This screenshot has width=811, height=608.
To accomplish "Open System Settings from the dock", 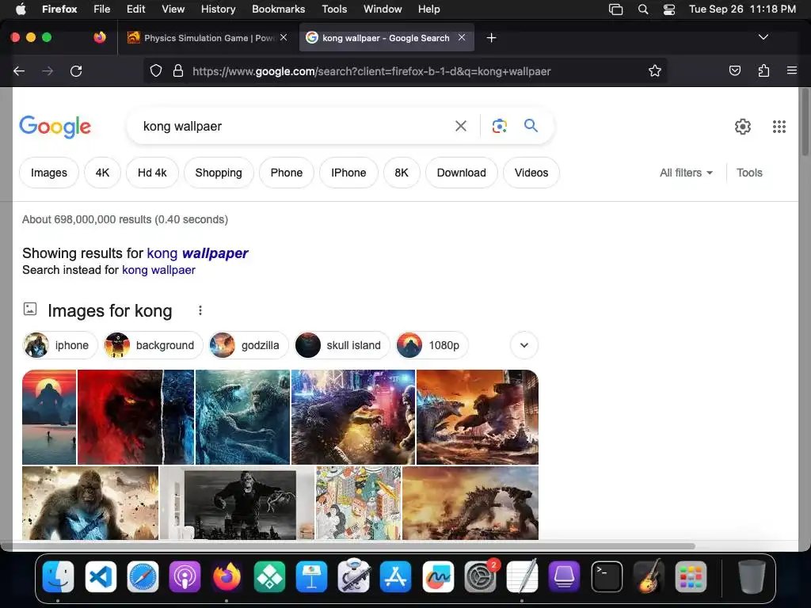I will pyautogui.click(x=480, y=576).
